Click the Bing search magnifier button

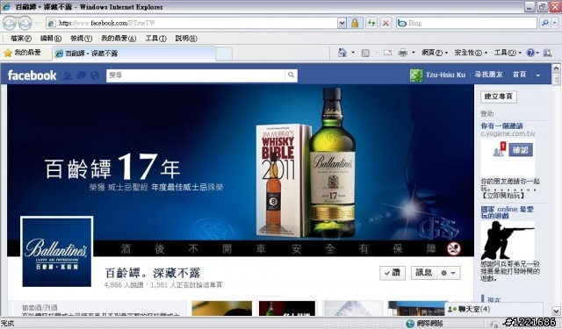click(544, 24)
